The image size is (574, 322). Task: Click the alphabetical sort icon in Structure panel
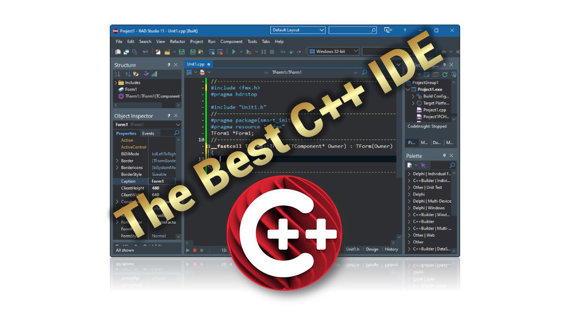point(117,74)
